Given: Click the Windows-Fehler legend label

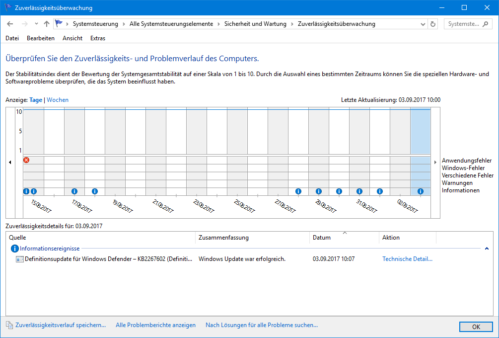Looking at the screenshot, I should [463, 168].
